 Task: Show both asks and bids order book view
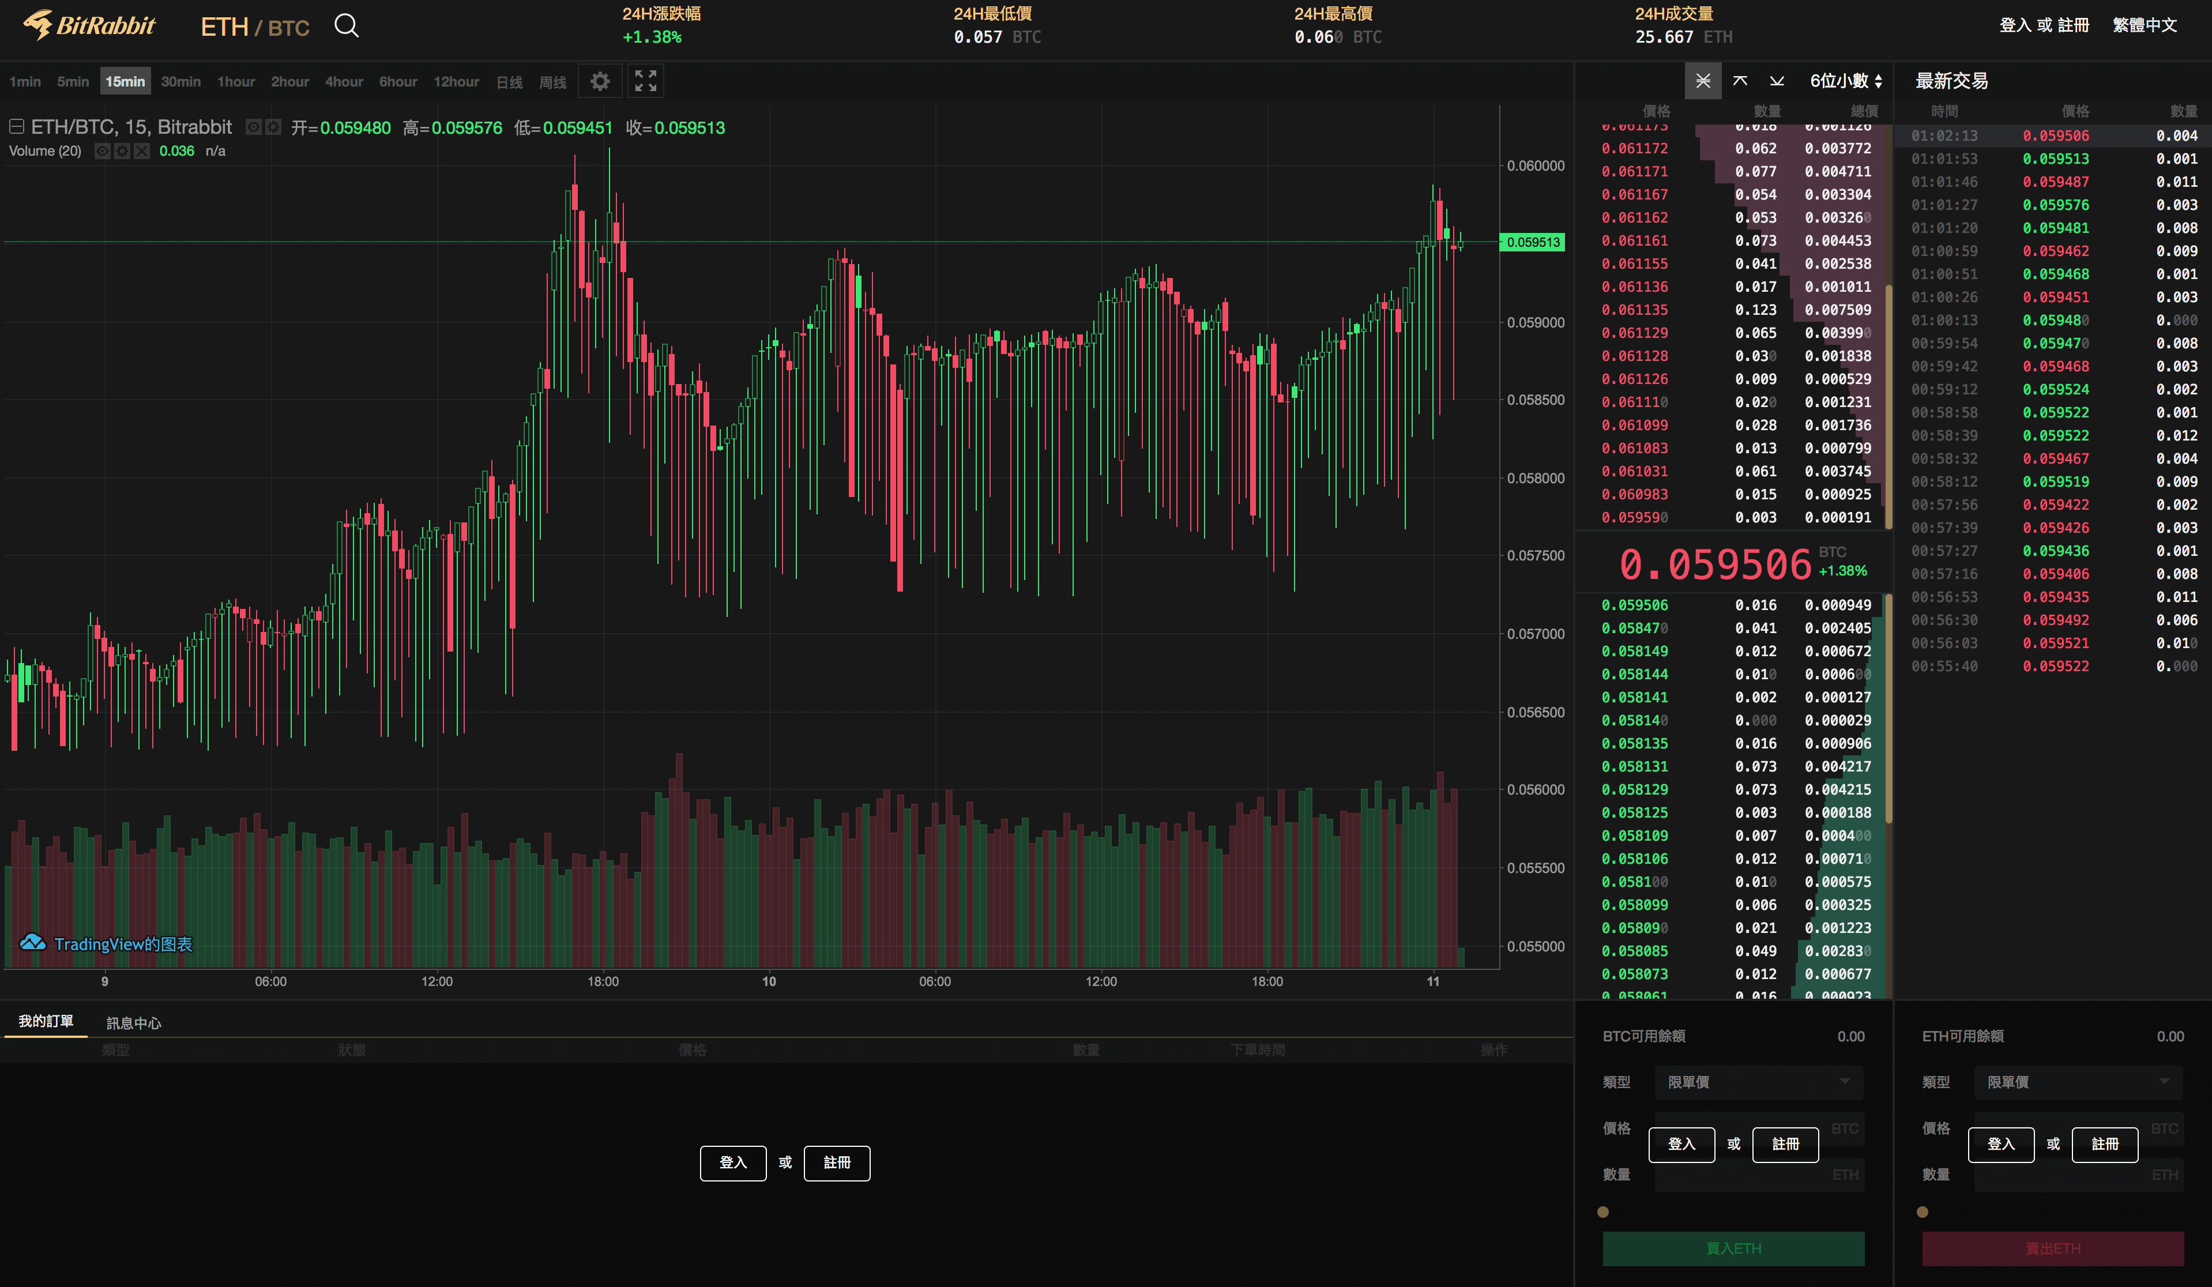[x=1703, y=81]
